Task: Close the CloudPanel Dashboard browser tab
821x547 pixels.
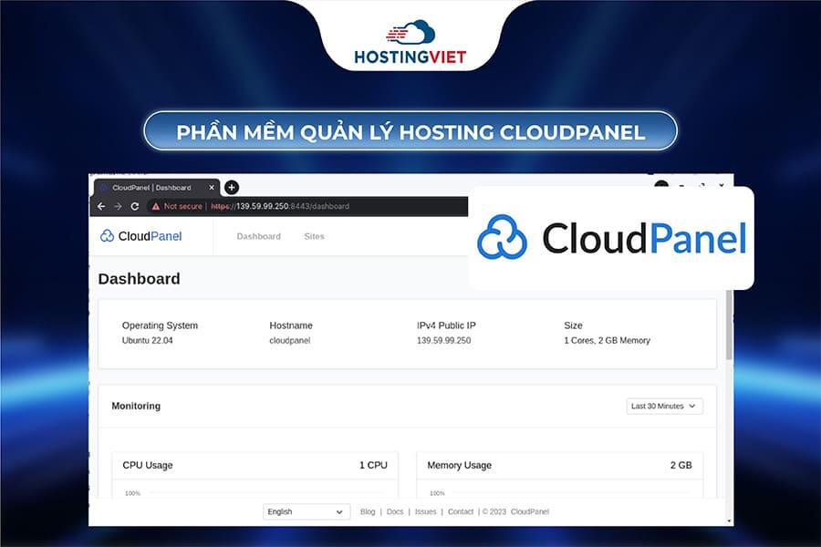Action: pos(211,187)
